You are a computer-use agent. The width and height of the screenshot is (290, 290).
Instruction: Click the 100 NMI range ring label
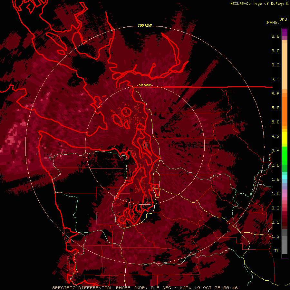click(x=145, y=25)
